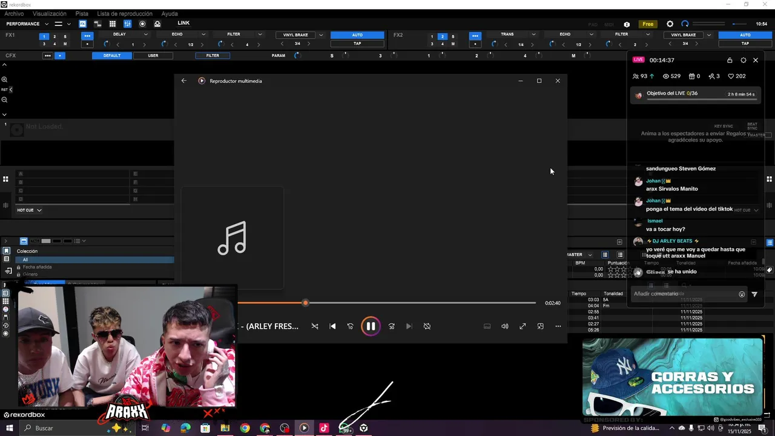Open HOT CUE mode dropdown on deck 1
Image resolution: width=775 pixels, height=436 pixels.
(x=29, y=210)
